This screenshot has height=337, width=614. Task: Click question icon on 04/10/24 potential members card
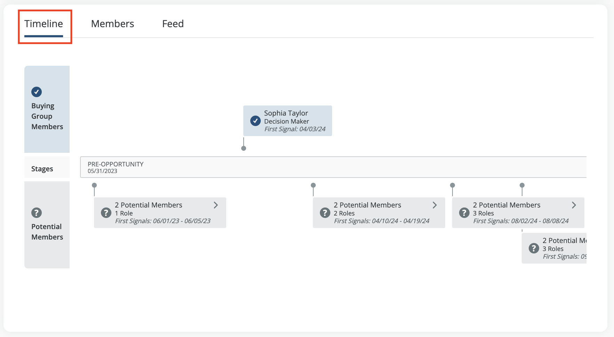click(x=325, y=213)
